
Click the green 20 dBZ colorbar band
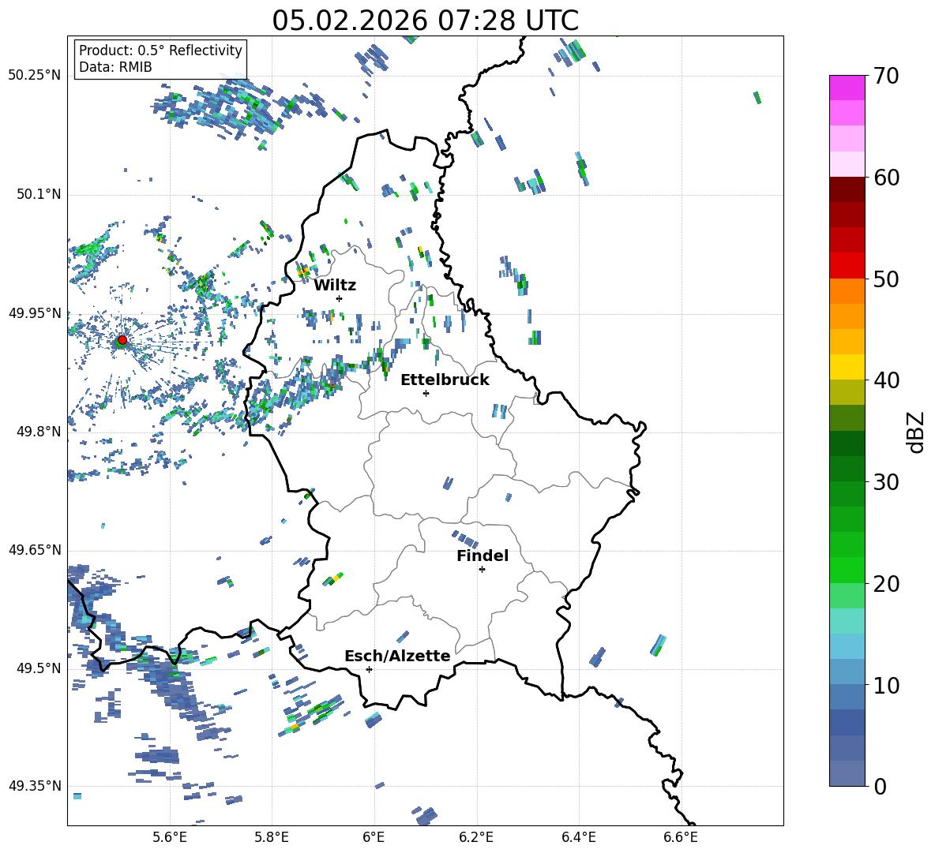point(847,570)
